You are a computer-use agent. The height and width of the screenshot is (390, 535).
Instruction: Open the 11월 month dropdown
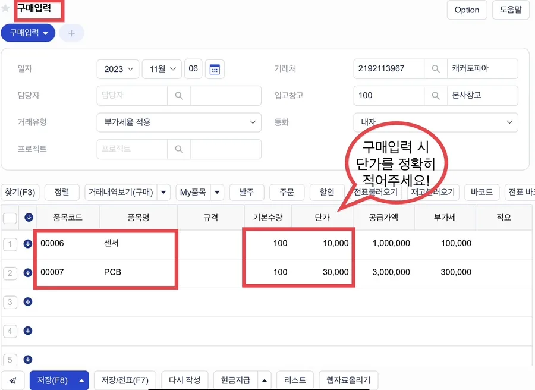[162, 70]
